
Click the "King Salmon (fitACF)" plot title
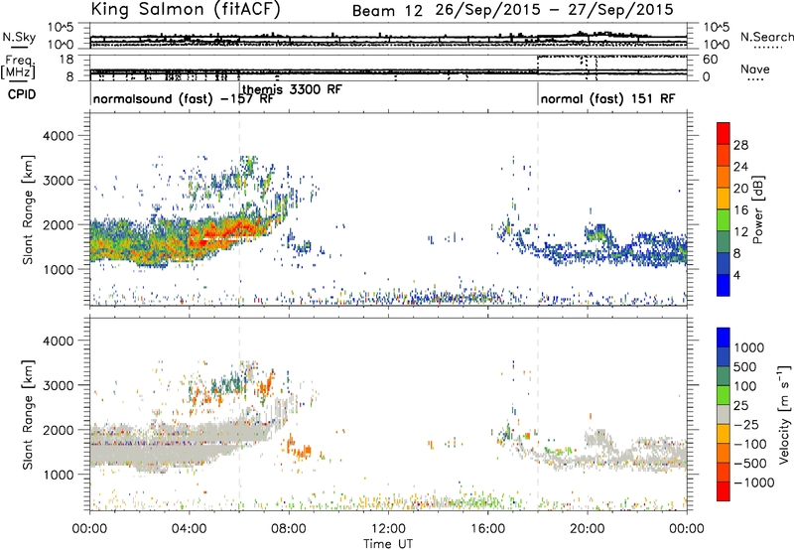[186, 10]
